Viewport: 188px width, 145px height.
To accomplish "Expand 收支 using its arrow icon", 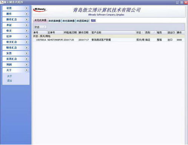I will click(x=27, y=31).
